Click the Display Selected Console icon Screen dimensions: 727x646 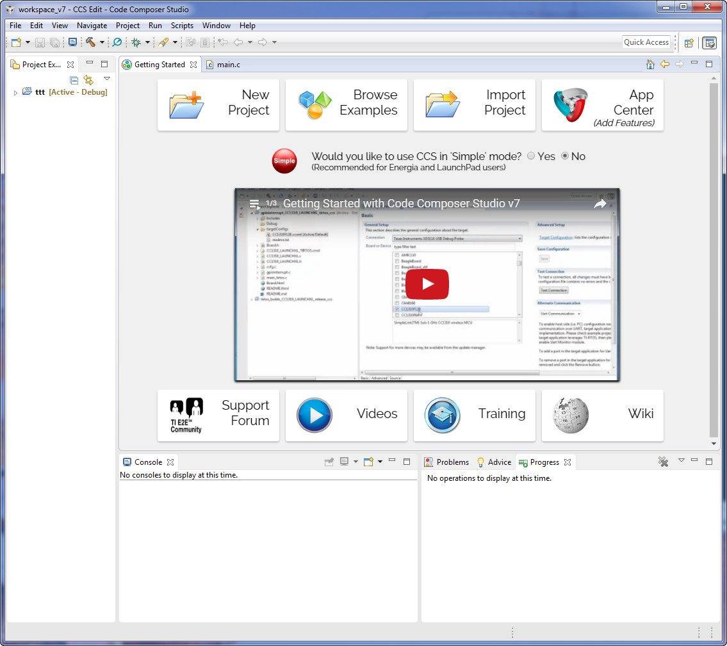(344, 462)
